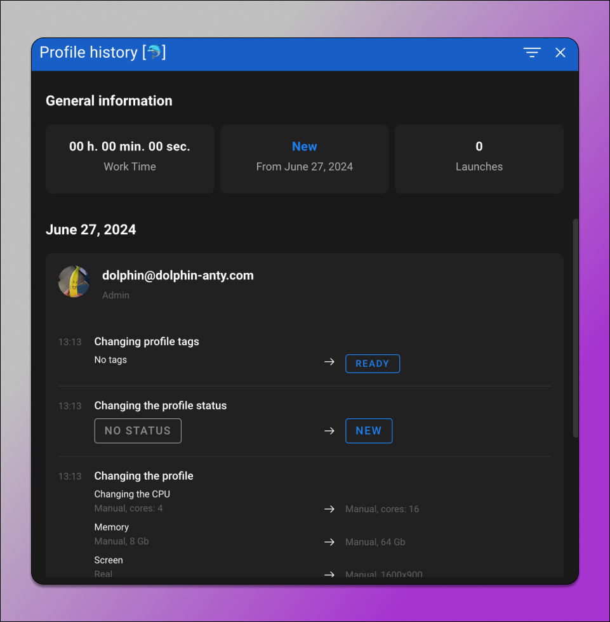
Task: Click 'Manual, 8 Gb' old value
Action: 121,541
